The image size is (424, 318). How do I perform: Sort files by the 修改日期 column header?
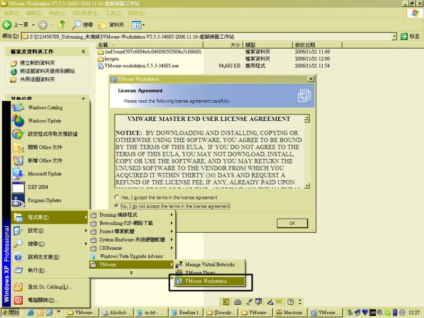pos(317,45)
